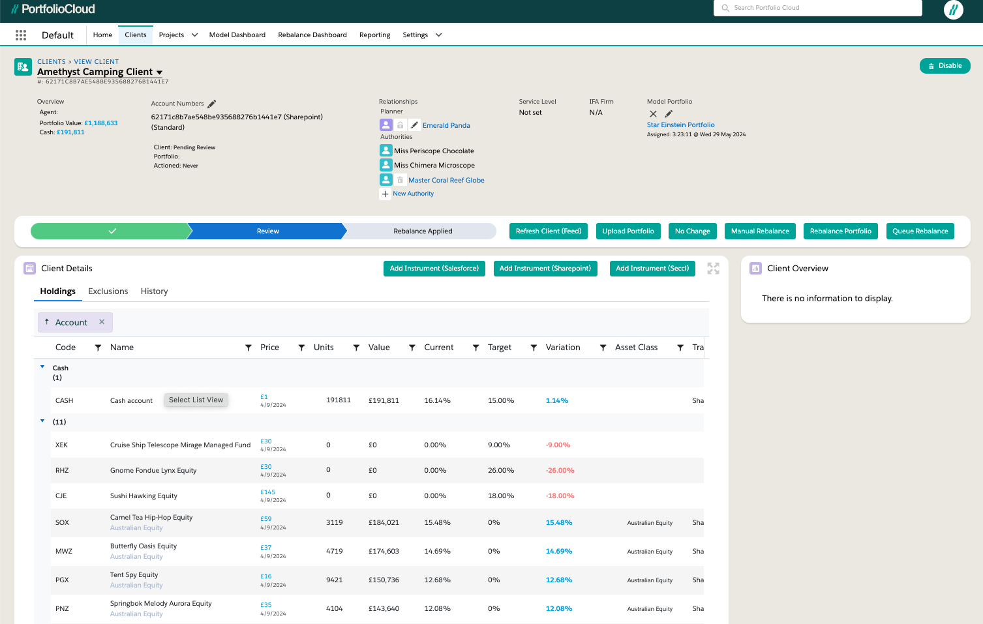The image size is (983, 624).
Task: Click pencil icon next to Emerald Panda
Action: [x=415, y=125]
